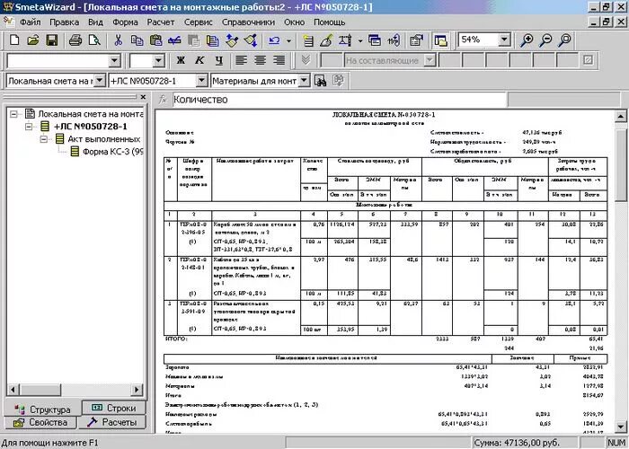Toggle italic К formatting
The width and height of the screenshot is (629, 449).
[199, 60]
